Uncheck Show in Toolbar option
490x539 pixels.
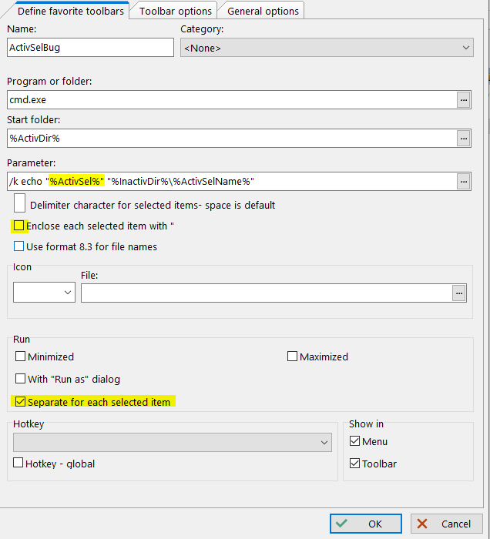(354, 464)
